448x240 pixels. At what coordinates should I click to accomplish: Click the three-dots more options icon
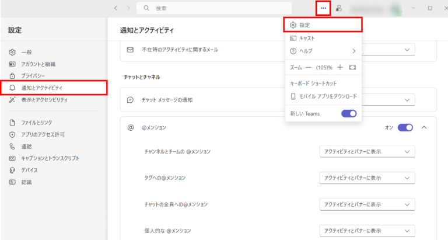(323, 8)
